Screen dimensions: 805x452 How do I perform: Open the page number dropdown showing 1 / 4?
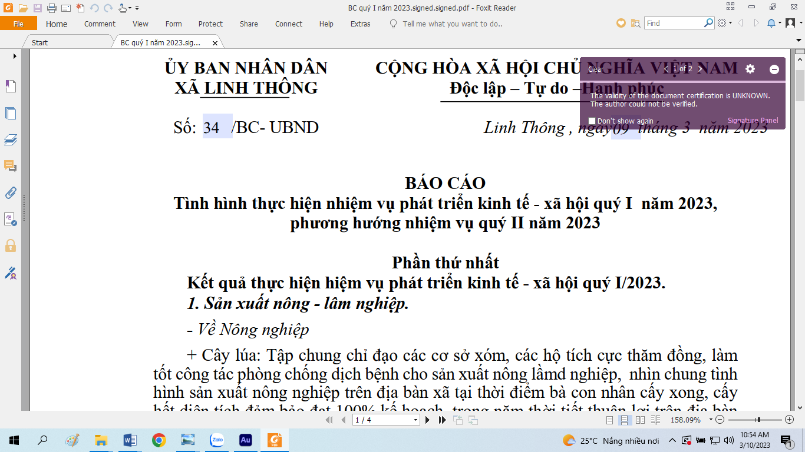[415, 420]
